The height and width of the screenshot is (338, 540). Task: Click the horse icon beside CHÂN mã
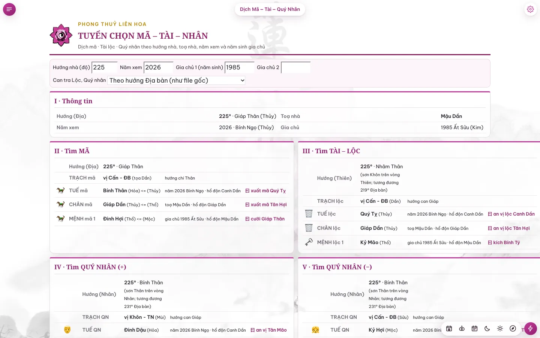point(60,204)
